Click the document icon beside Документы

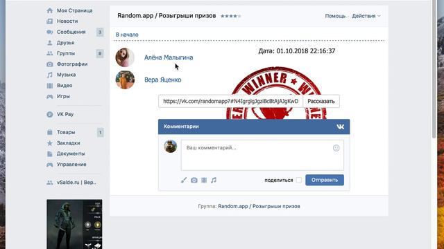point(49,154)
